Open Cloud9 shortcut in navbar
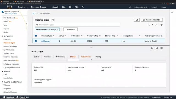 tap(55, 7)
